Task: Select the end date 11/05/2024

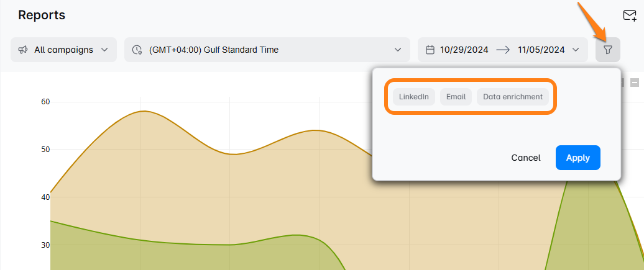Action: (541, 50)
